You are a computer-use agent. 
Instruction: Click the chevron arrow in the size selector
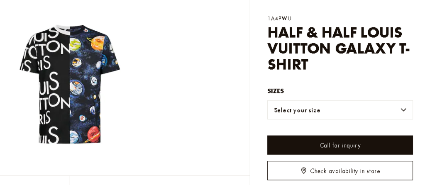coord(403,110)
